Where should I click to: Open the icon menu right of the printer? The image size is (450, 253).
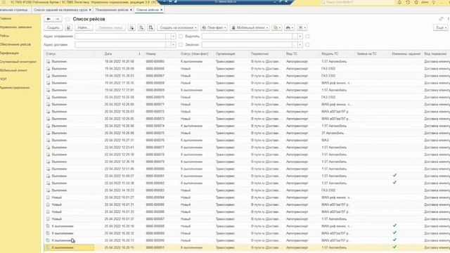tap(302, 27)
